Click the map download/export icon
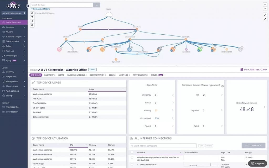This screenshot has height=168, width=269. click(x=32, y=21)
